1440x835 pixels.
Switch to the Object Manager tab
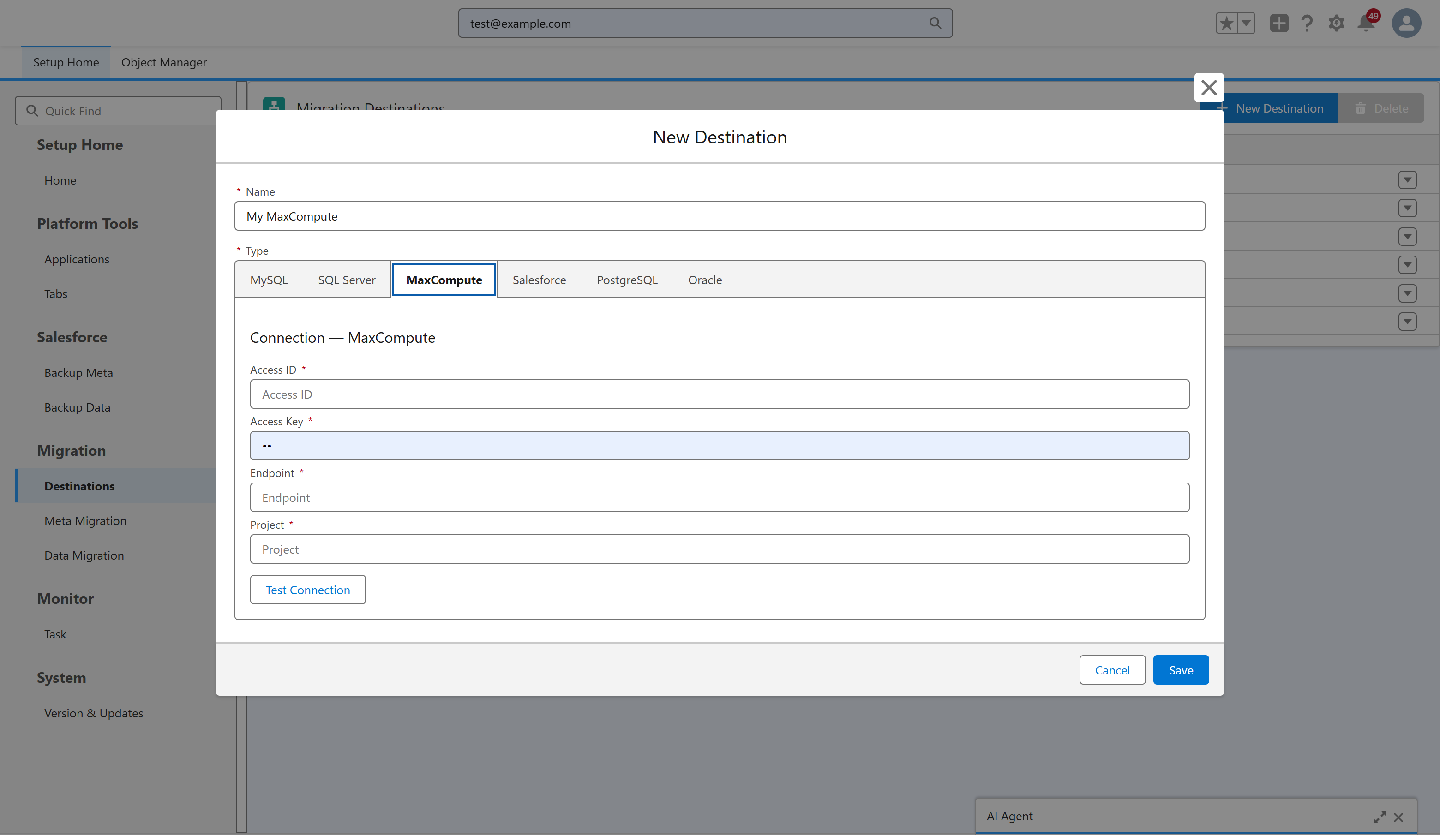[x=164, y=62]
